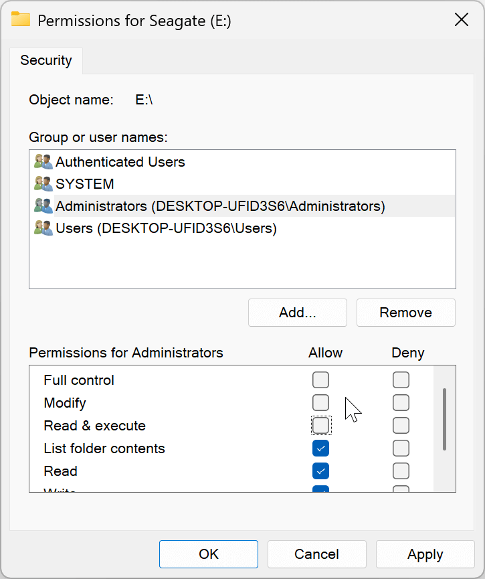Click the permissions list scrollbar thumb
485x579 pixels.
pos(445,418)
